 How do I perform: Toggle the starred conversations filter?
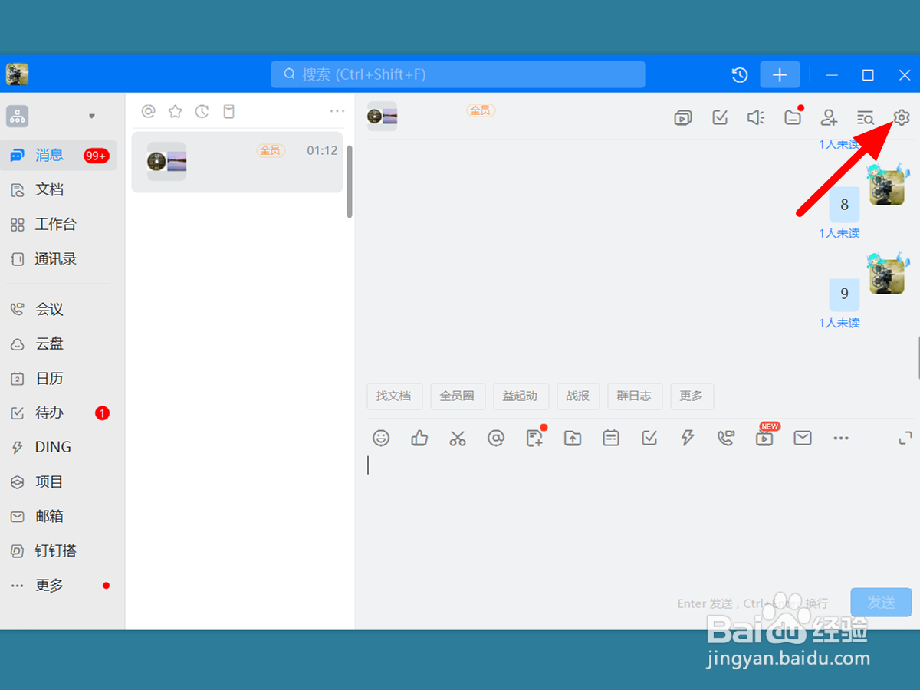[x=175, y=110]
